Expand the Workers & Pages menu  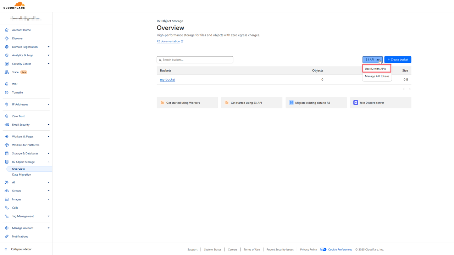(49, 137)
